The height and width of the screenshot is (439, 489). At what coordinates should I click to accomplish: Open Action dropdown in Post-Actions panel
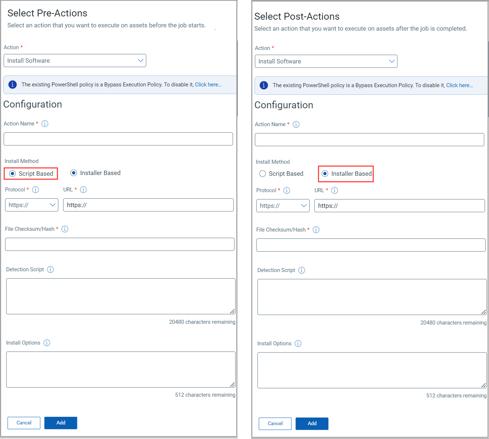pyautogui.click(x=326, y=61)
